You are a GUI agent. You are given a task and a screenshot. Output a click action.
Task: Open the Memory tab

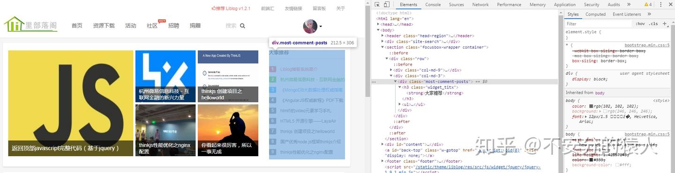pos(538,5)
